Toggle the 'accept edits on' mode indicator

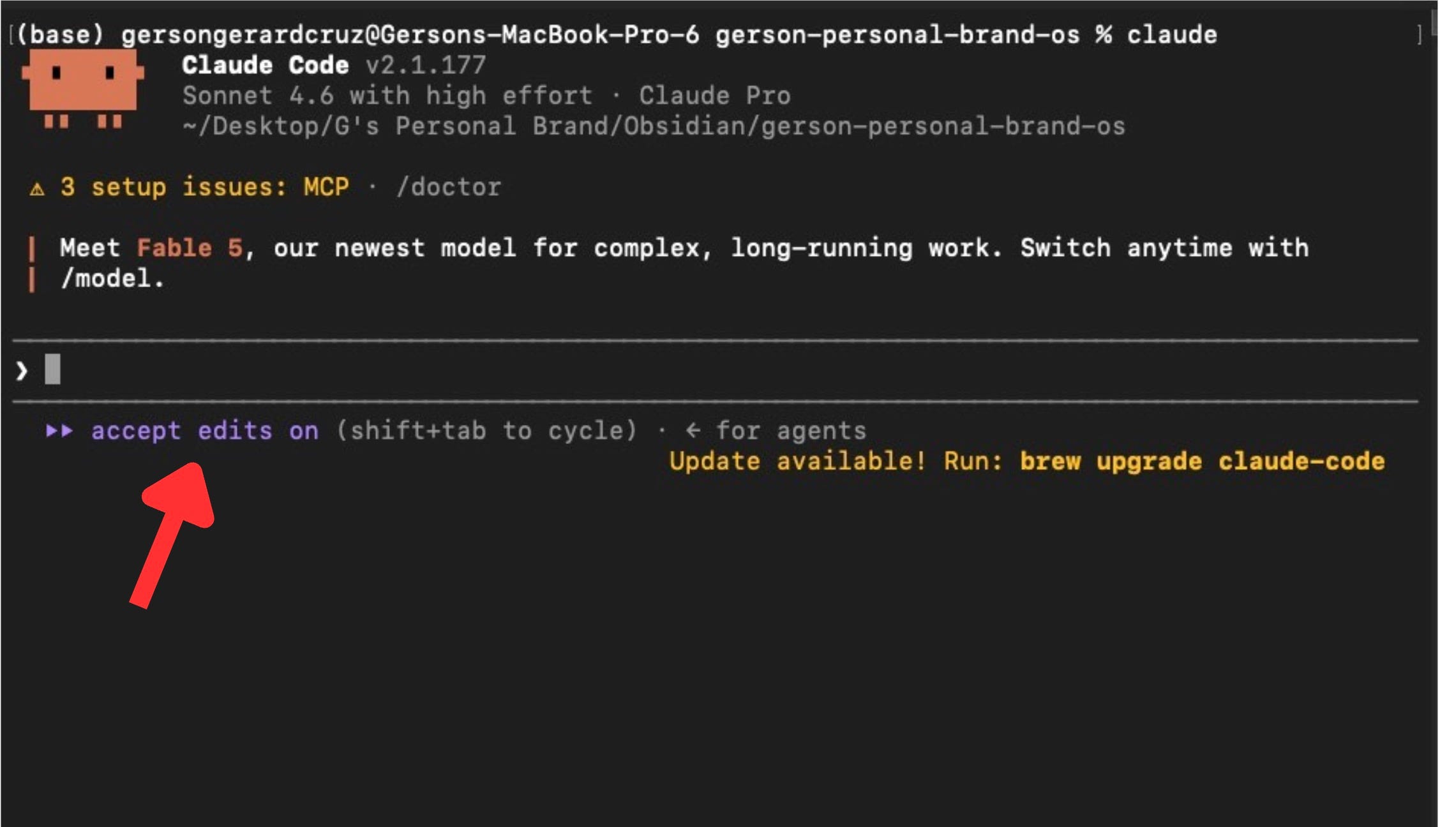205,431
